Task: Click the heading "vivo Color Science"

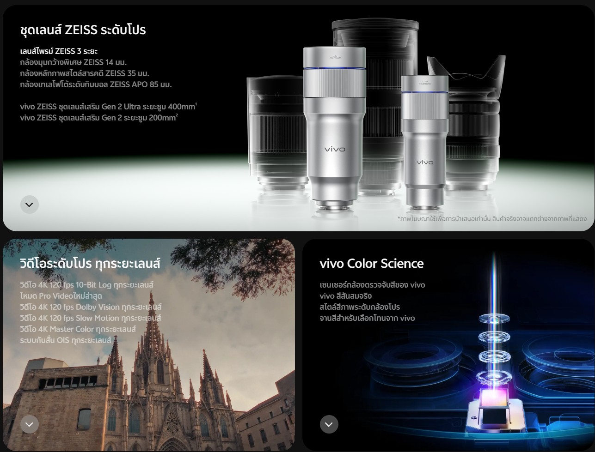Action: click(x=372, y=264)
